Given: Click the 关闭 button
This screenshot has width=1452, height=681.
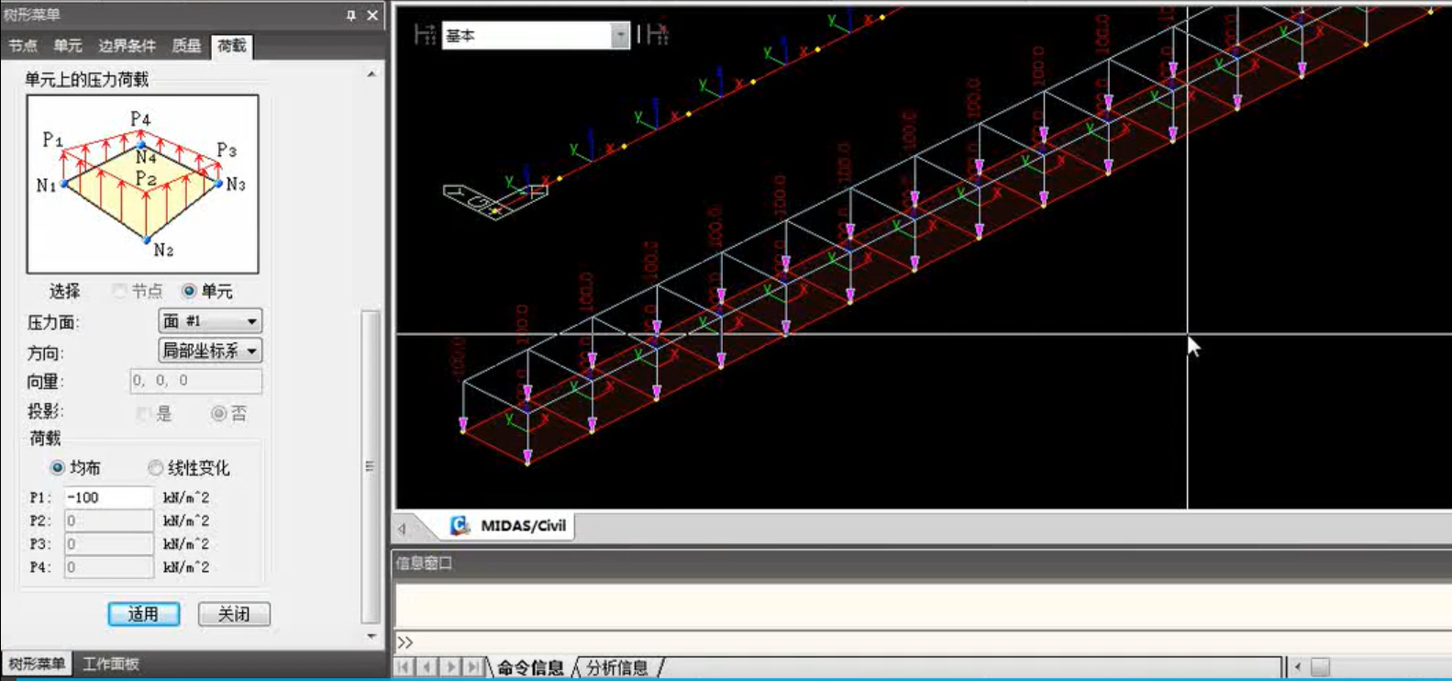Looking at the screenshot, I should click(234, 614).
